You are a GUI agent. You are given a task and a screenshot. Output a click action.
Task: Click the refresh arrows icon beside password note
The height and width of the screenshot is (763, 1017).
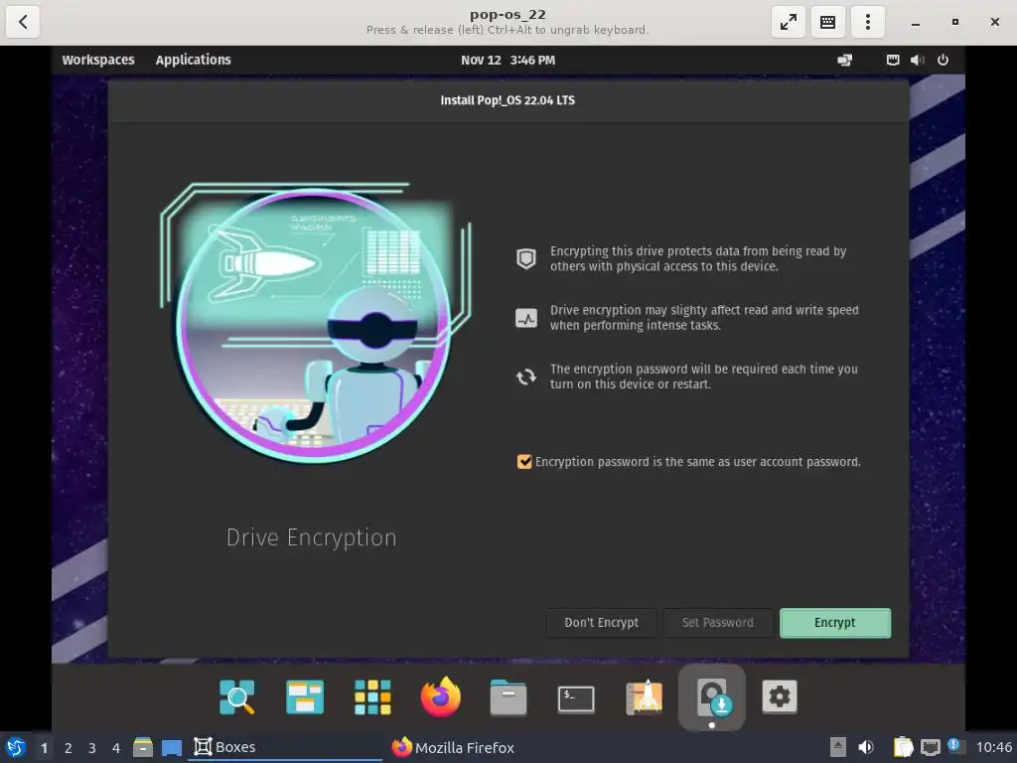click(526, 377)
